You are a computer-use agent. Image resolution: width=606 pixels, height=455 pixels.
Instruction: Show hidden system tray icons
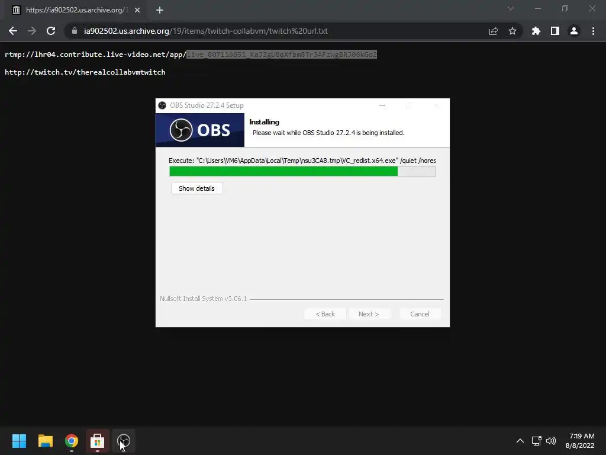[x=520, y=441]
